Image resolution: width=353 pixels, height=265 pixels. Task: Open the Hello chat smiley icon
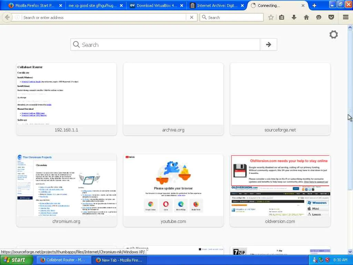pyautogui.click(x=319, y=17)
